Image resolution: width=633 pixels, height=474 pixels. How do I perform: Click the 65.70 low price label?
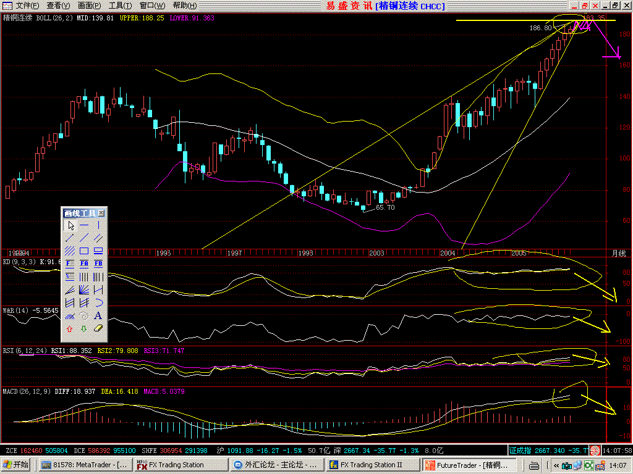pos(385,207)
